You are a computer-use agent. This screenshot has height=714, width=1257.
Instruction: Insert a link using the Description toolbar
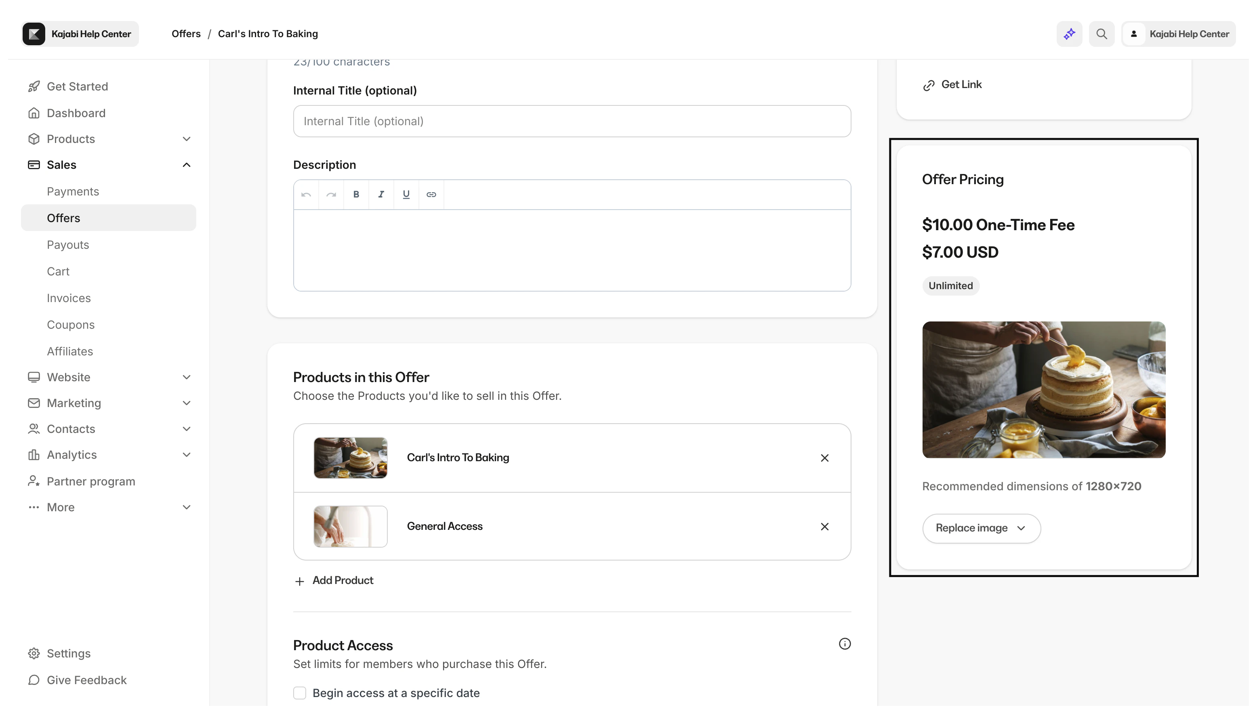click(431, 194)
